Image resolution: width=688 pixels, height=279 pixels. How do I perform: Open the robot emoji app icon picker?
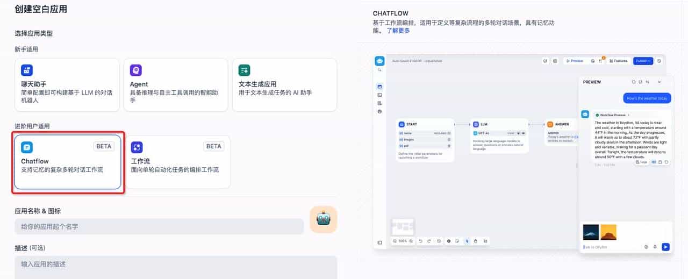click(323, 219)
